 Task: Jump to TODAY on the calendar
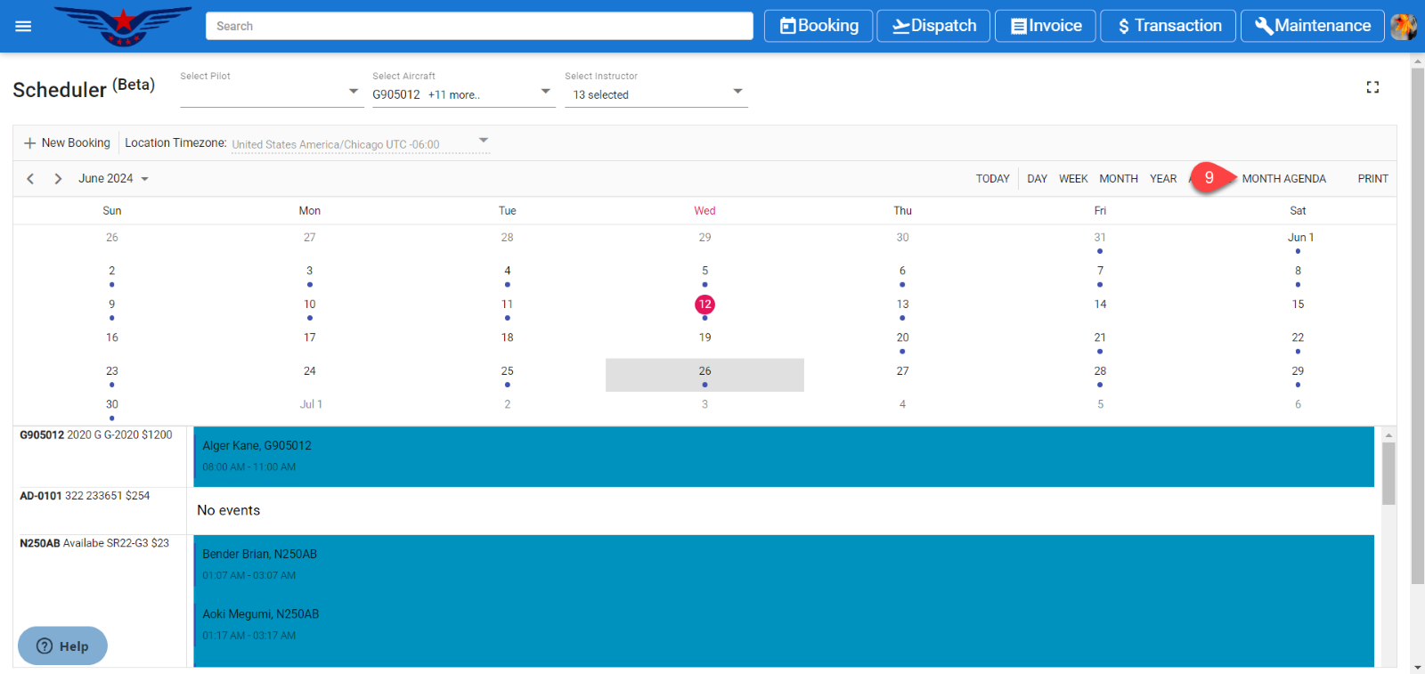(x=992, y=179)
